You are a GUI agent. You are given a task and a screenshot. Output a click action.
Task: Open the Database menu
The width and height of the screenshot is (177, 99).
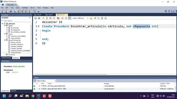[x=25, y=8]
